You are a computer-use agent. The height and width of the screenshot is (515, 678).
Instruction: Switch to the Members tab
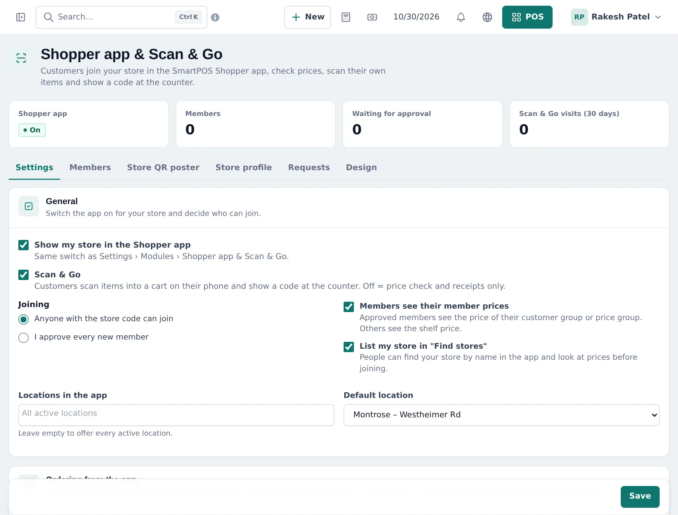[x=90, y=167]
